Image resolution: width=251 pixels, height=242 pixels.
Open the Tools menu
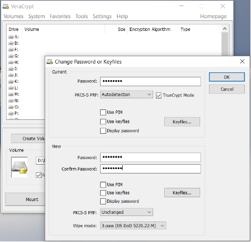(82, 17)
